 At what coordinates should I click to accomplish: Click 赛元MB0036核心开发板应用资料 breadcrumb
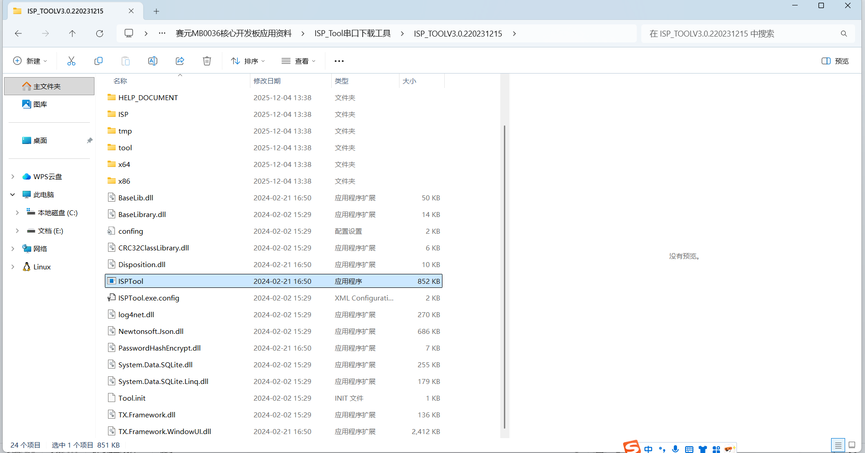[234, 33]
